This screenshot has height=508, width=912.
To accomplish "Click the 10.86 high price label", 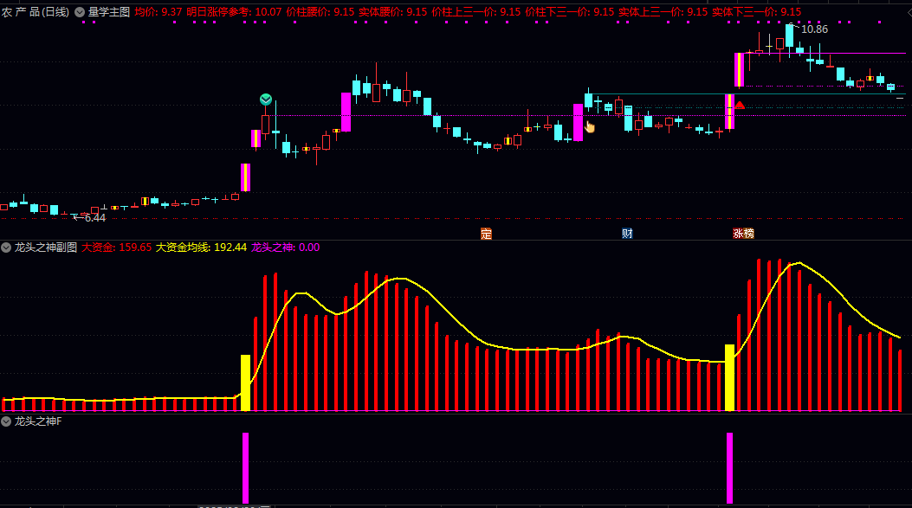I will [x=814, y=29].
